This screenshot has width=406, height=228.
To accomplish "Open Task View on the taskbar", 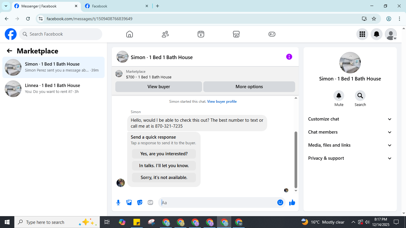I will [107, 222].
